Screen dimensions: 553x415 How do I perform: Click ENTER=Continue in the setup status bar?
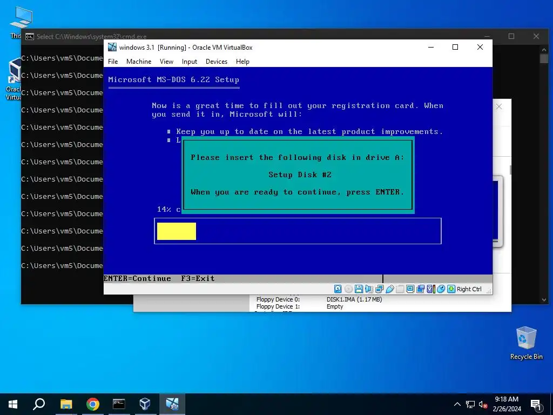tap(137, 278)
